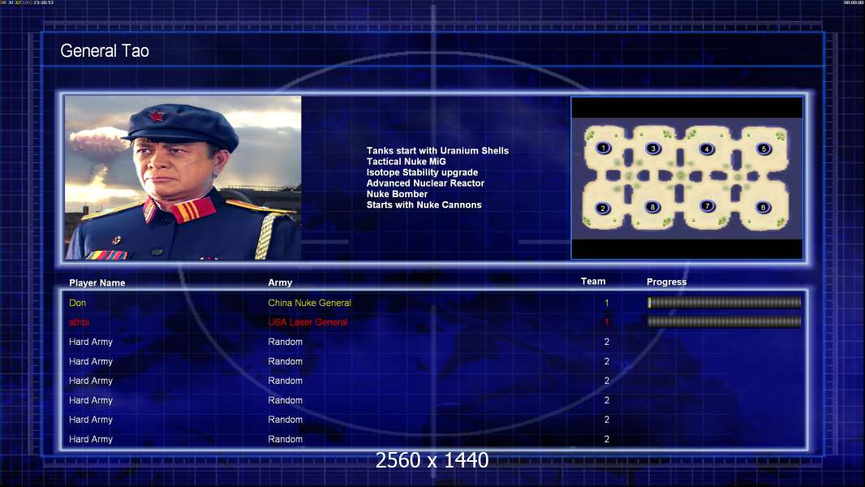The height and width of the screenshot is (487, 865).
Task: Click team number in Don's row
Action: (607, 303)
